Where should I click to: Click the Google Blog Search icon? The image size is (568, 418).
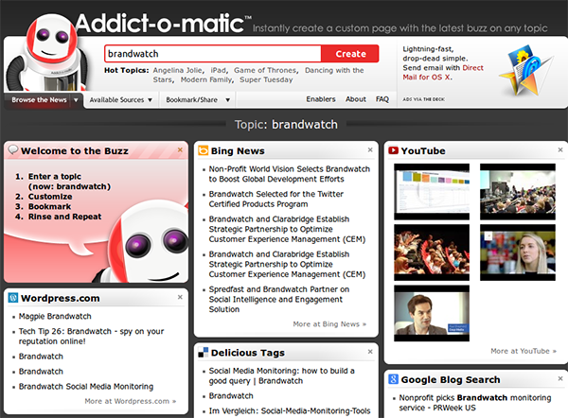click(x=392, y=379)
